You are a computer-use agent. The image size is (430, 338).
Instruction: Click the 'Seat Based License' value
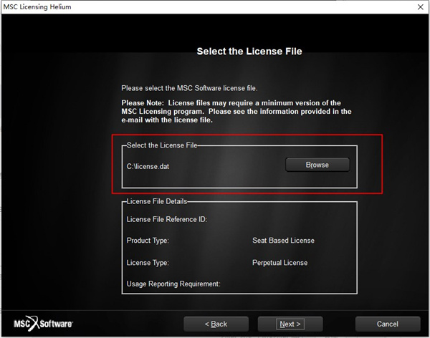[x=283, y=241]
